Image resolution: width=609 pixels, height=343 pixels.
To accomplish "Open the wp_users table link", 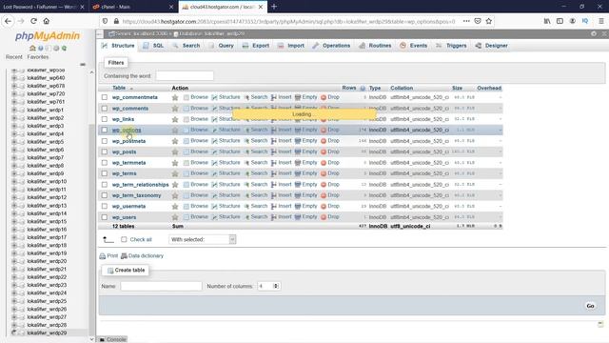I will pos(124,217).
